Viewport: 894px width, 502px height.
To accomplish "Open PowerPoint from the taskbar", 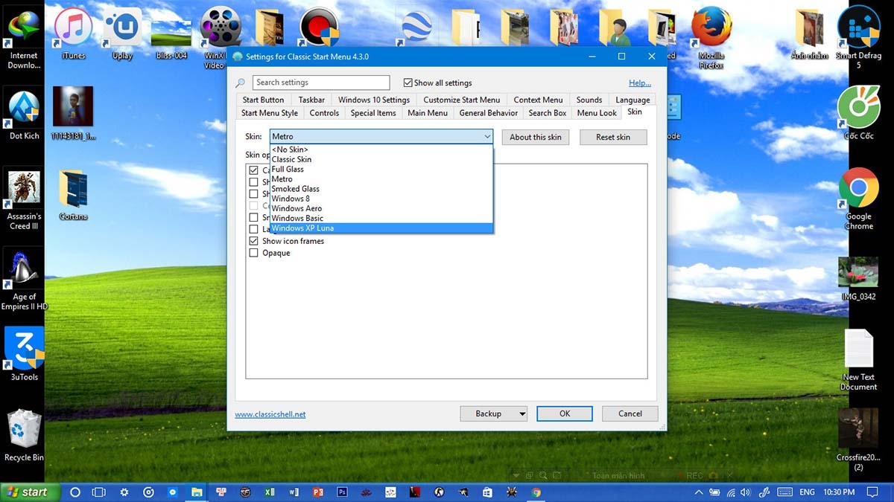I will point(318,492).
